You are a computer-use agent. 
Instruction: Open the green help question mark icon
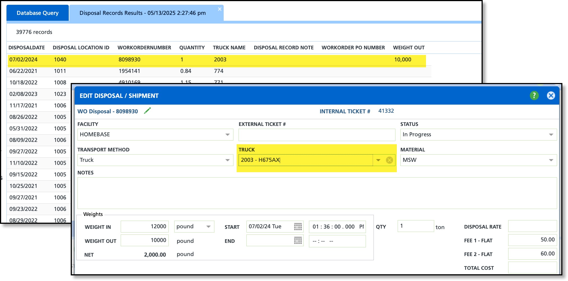point(534,96)
